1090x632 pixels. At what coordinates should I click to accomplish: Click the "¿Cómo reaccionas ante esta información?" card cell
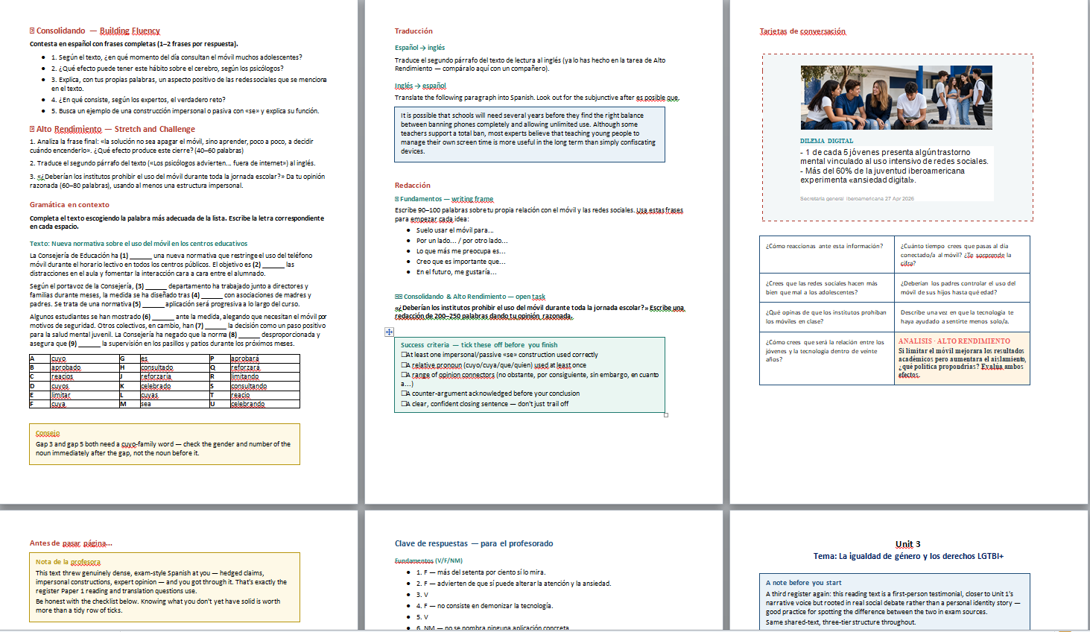point(827,254)
